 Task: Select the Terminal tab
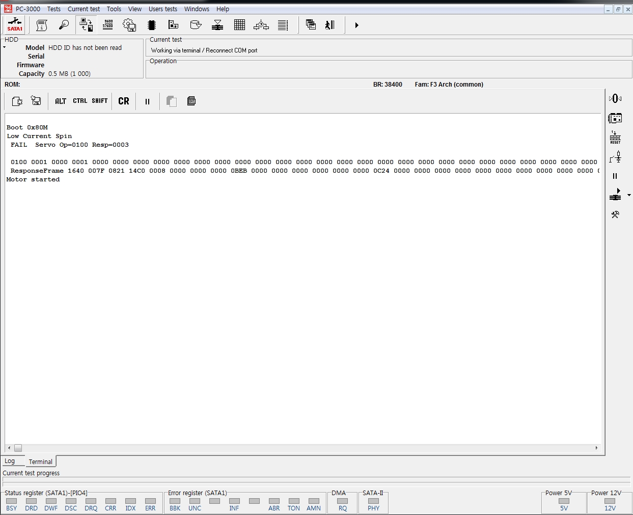[41, 462]
